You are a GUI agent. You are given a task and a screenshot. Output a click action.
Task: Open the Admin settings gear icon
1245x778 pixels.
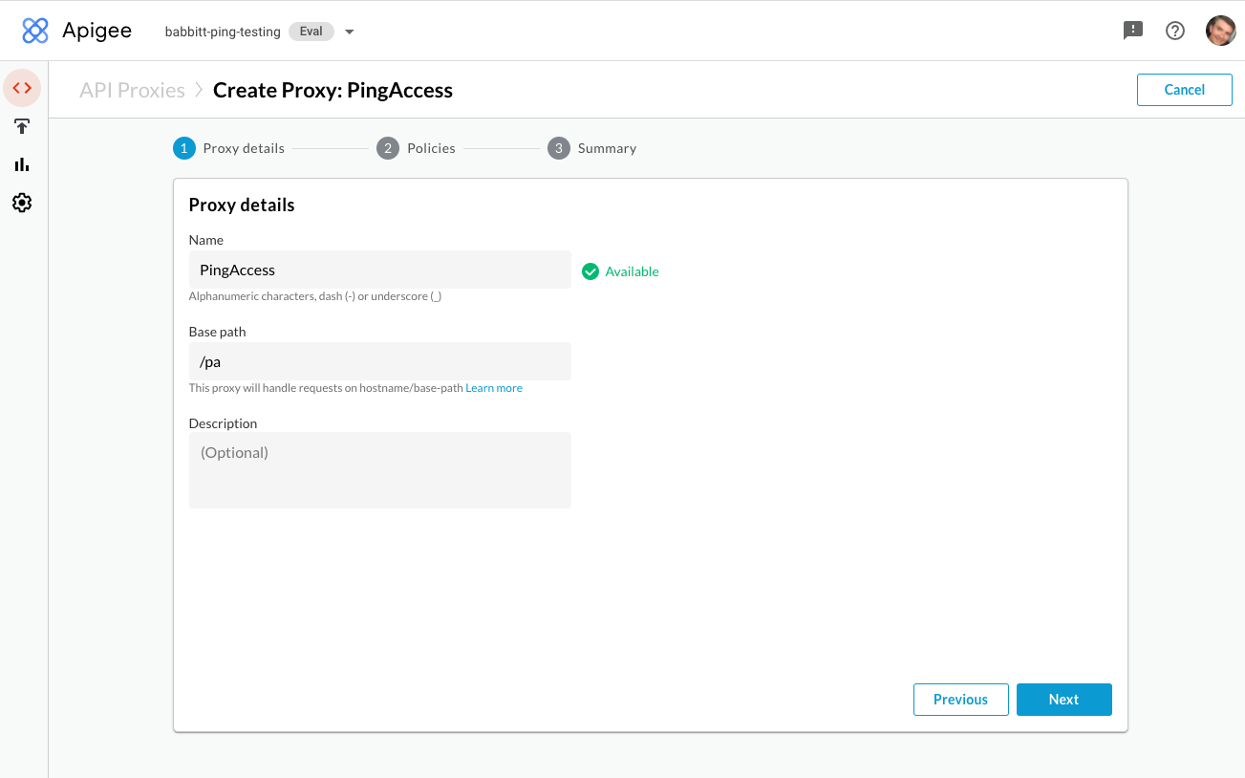click(22, 202)
